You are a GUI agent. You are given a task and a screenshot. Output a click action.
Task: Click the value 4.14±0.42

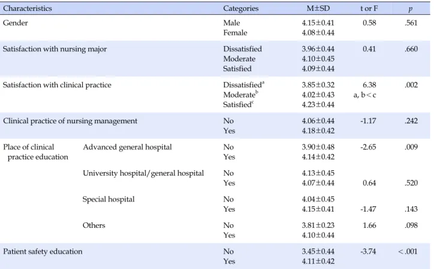click(x=318, y=157)
